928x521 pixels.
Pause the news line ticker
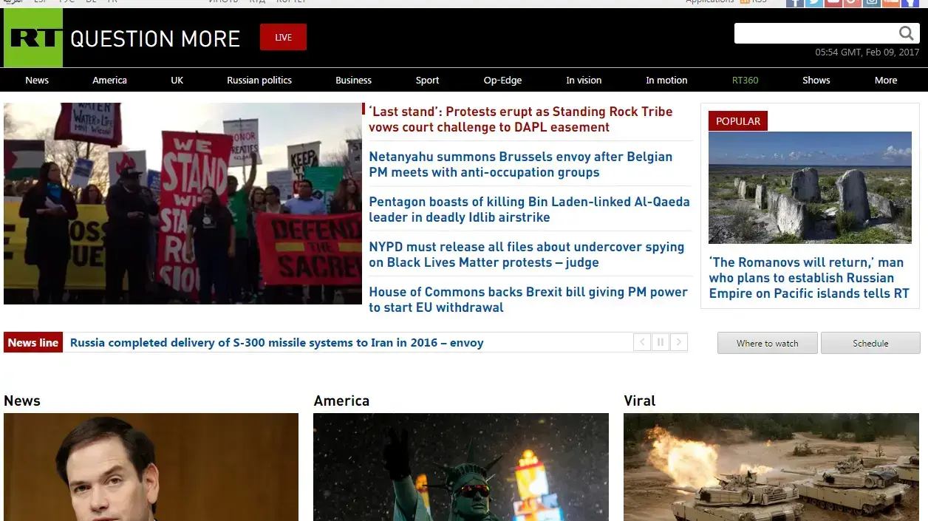pos(661,342)
